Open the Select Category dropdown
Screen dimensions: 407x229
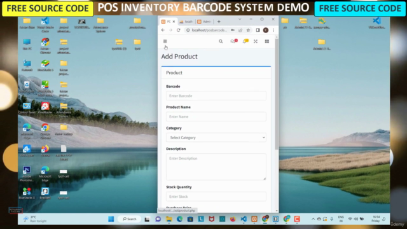[216, 137]
